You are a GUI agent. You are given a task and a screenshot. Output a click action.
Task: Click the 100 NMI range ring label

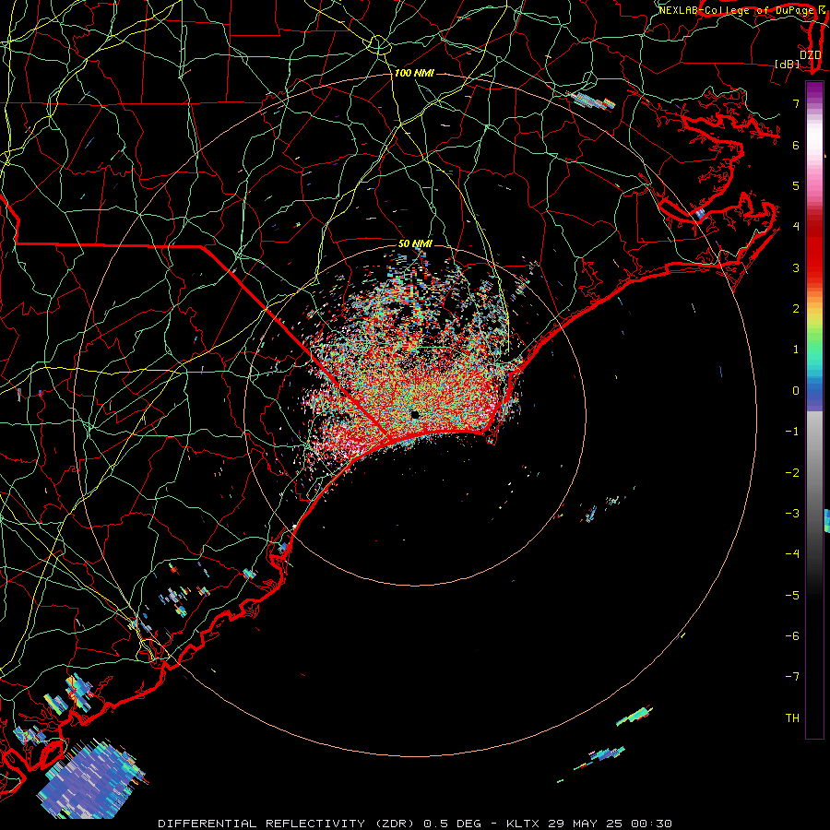pyautogui.click(x=414, y=73)
